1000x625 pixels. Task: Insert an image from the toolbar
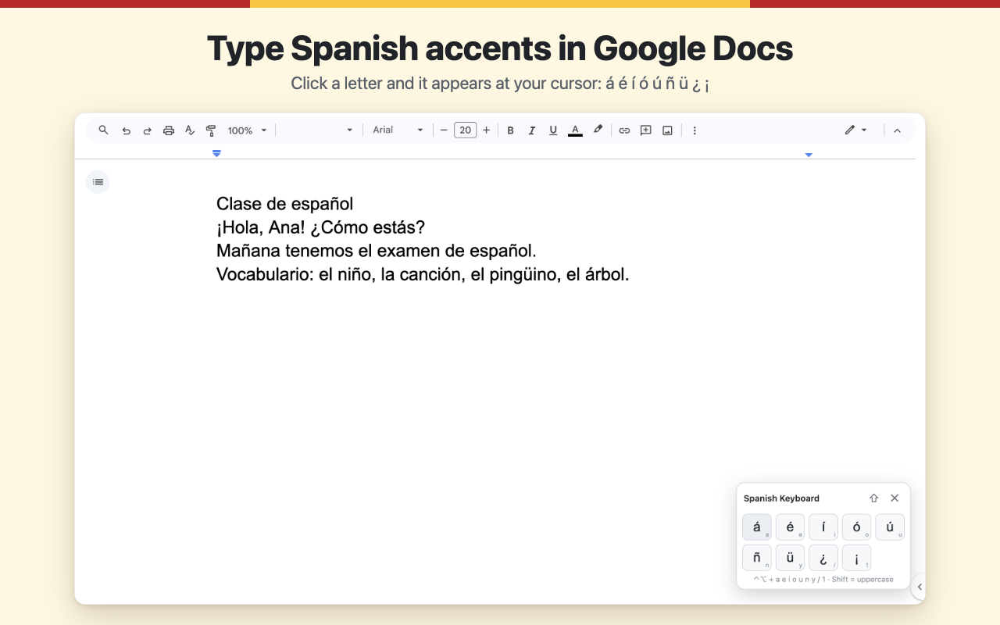tap(667, 130)
